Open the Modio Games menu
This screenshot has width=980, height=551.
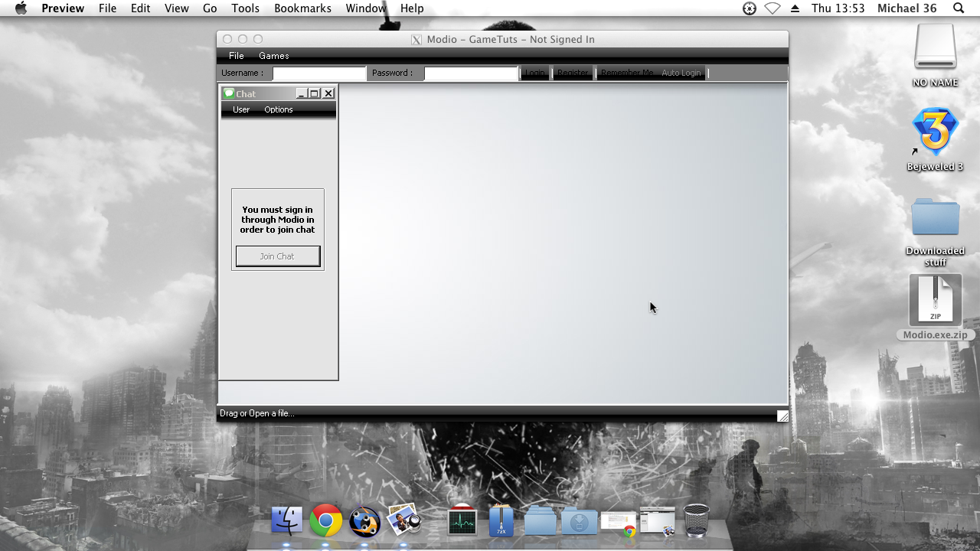(274, 56)
